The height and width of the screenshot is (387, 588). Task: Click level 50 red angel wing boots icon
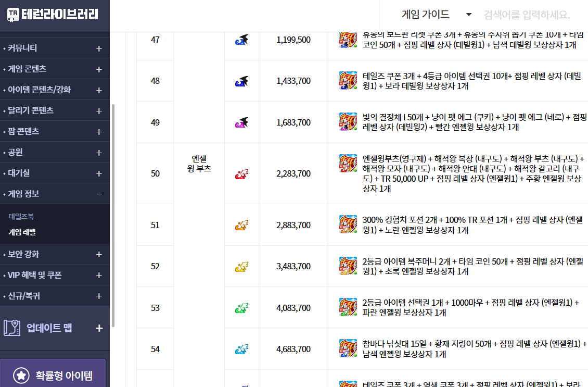coord(241,174)
